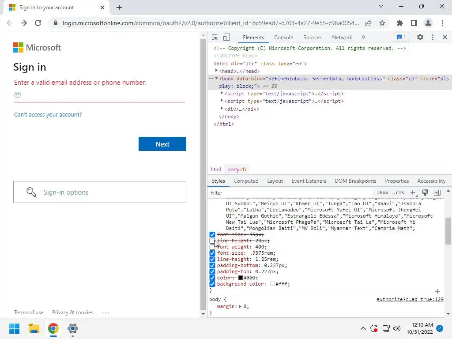452x339 pixels.
Task: Enable the font-weight: 400 declaration
Action: [x=212, y=247]
